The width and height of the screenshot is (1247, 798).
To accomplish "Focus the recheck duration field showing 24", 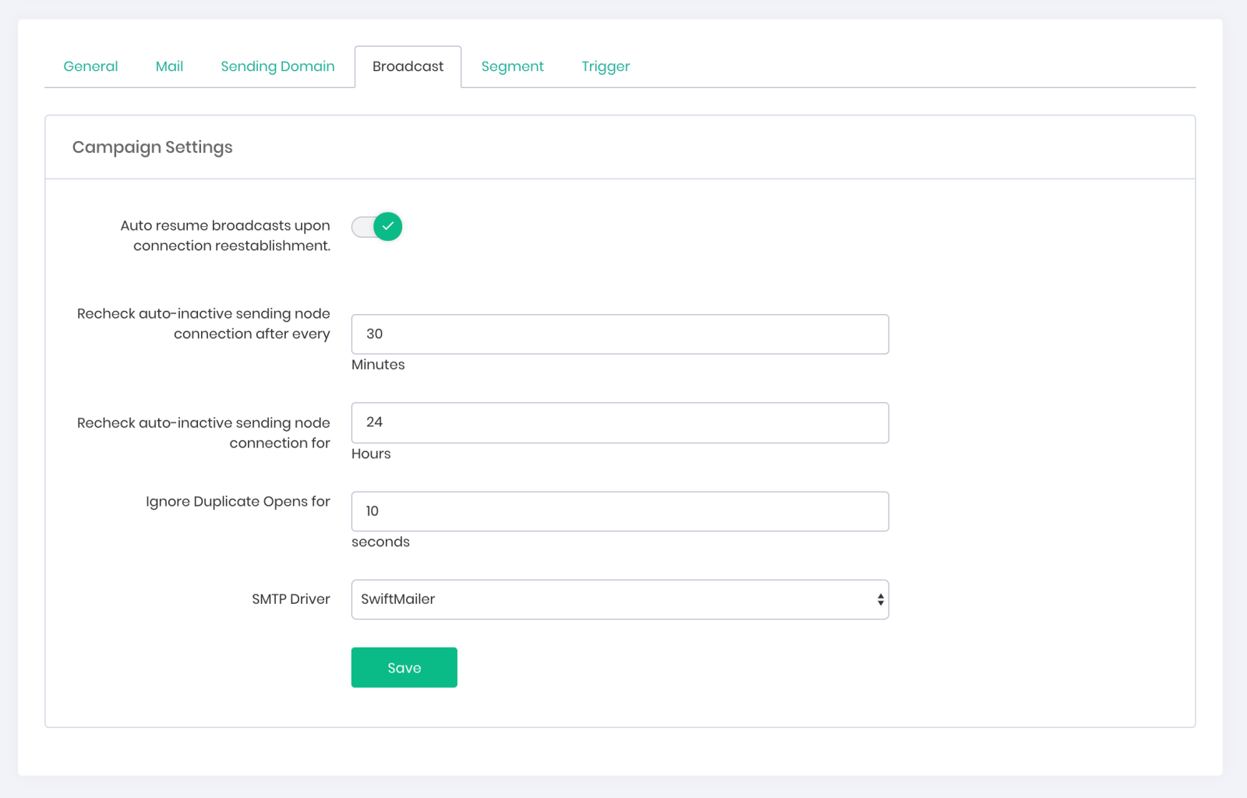I will (x=620, y=422).
